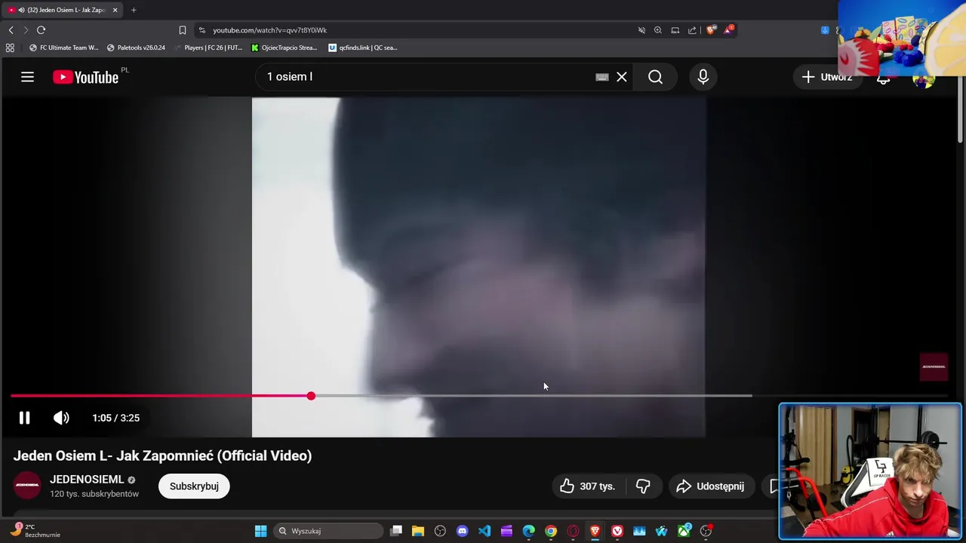The image size is (966, 543).
Task: Share video via Udostępnij button
Action: (711, 486)
